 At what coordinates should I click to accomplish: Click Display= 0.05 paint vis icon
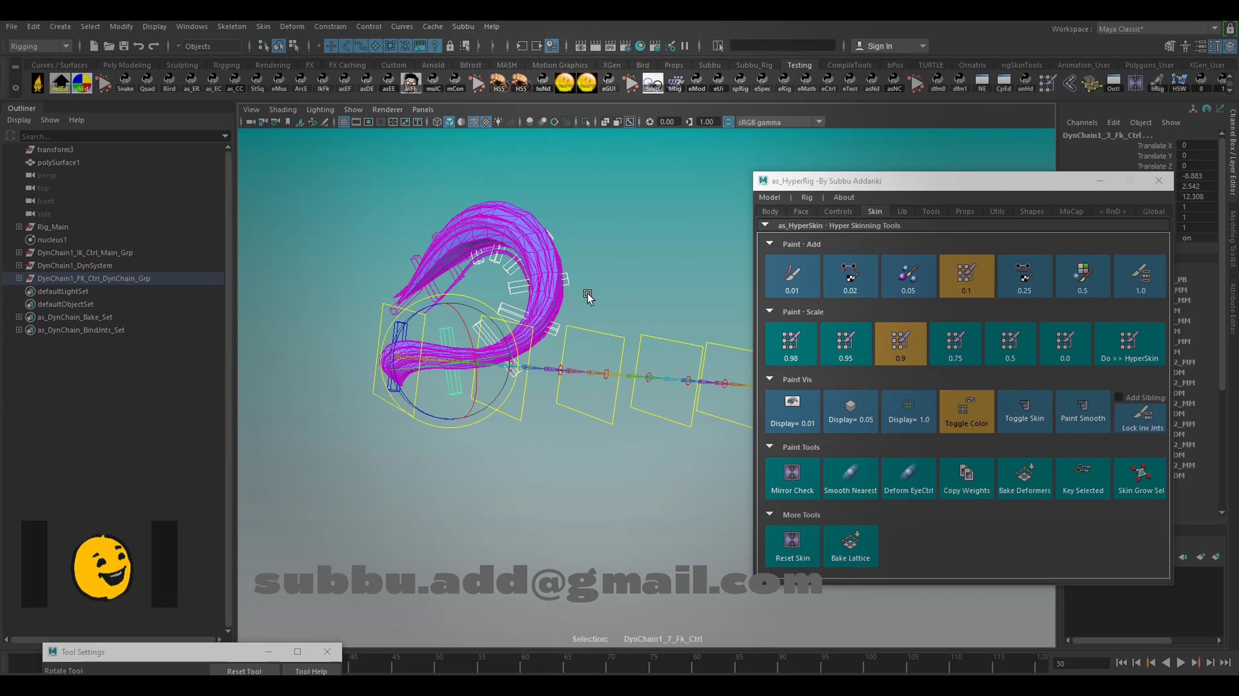(x=850, y=411)
